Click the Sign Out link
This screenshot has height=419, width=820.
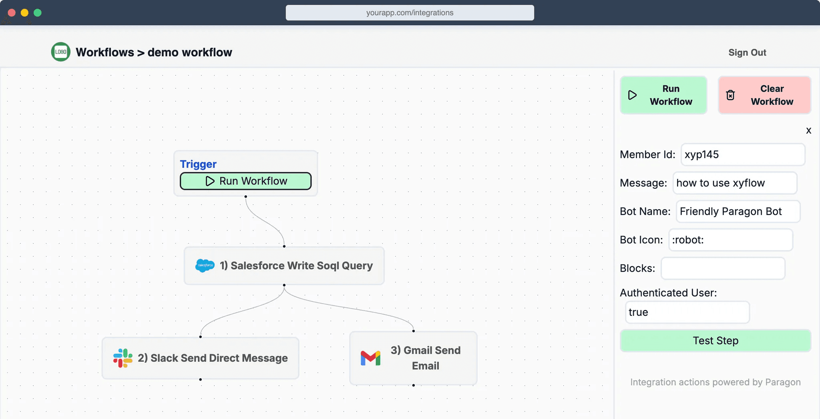(747, 52)
